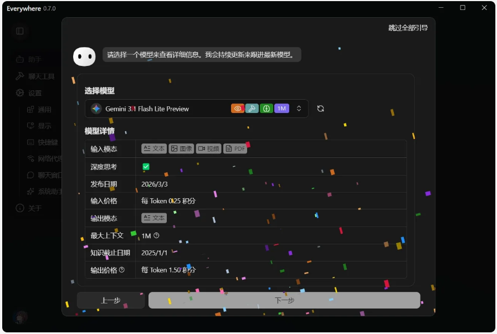Click the 图像 input modality tag
Screen dimensions: 497x334
point(181,148)
